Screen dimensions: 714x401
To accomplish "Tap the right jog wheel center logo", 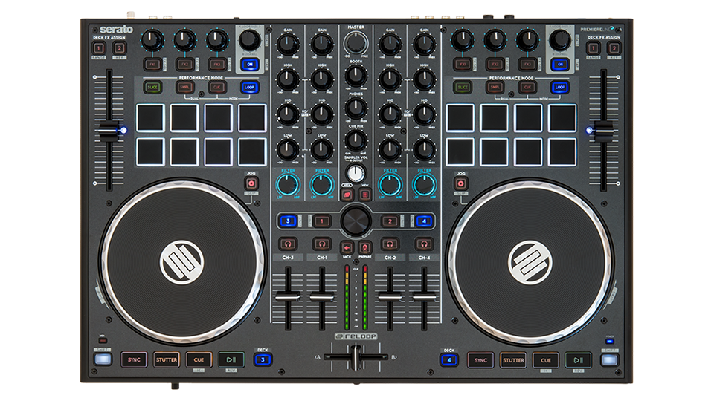I will (x=530, y=262).
